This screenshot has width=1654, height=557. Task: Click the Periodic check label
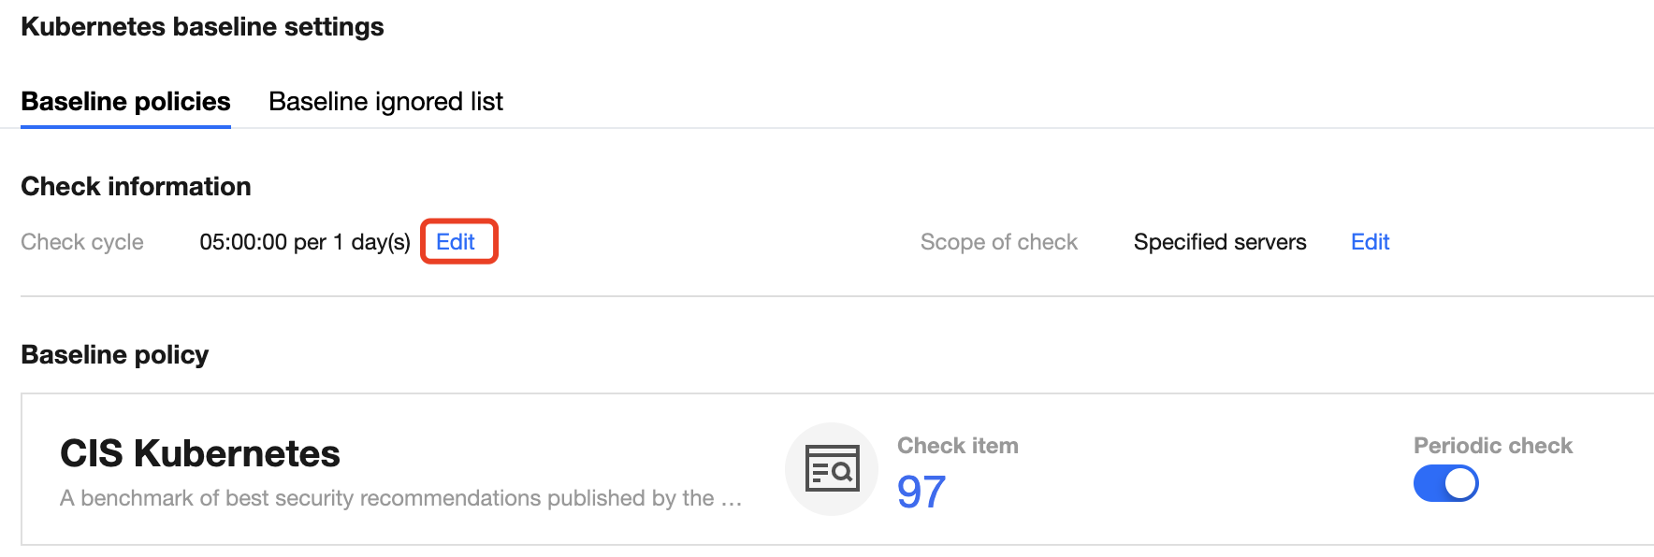click(1492, 446)
